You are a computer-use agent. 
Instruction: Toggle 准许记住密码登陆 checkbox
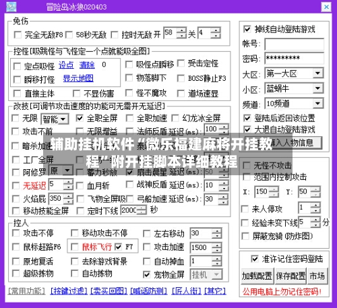coord(254,259)
